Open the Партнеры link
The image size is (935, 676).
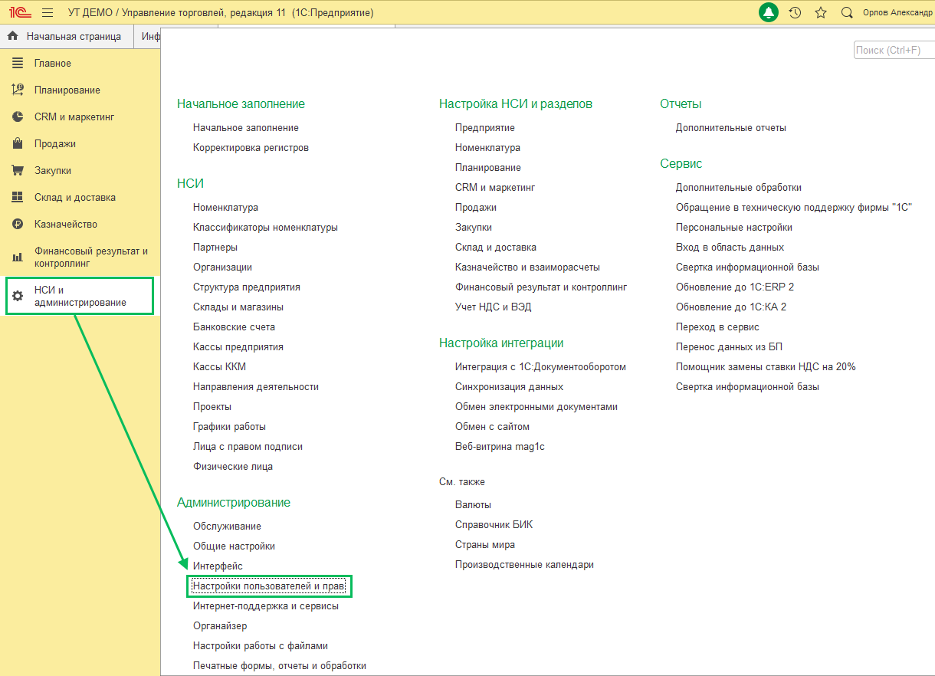[x=215, y=247]
